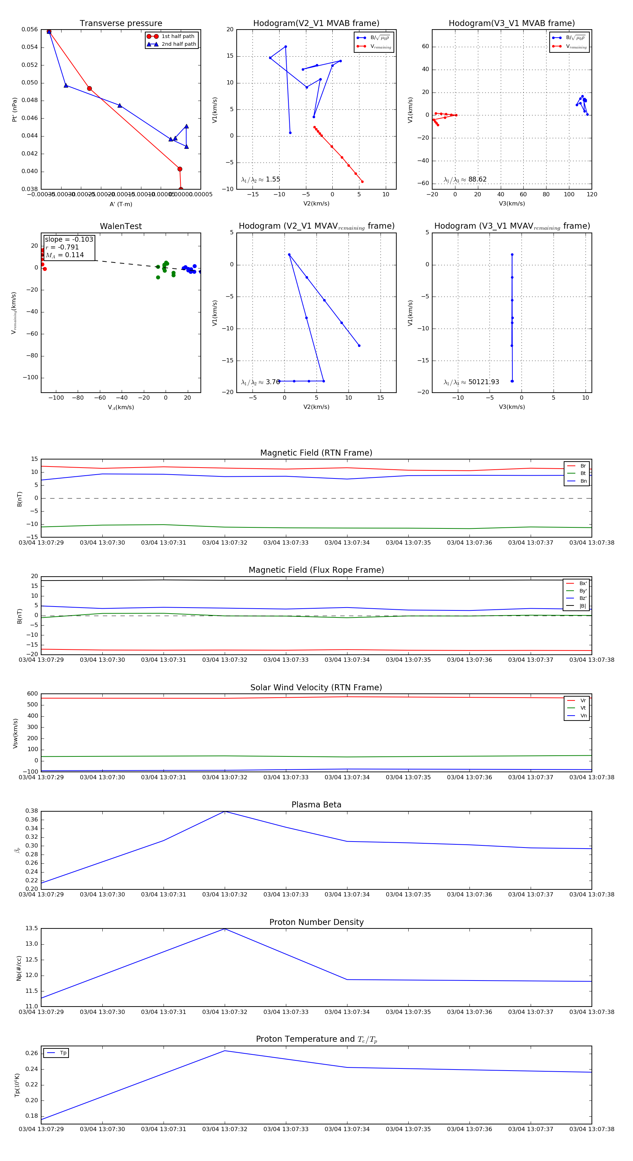Click the Magnetic Field (Flux Rope Frame) title
The width and height of the screenshot is (633, 1161).
click(x=316, y=570)
